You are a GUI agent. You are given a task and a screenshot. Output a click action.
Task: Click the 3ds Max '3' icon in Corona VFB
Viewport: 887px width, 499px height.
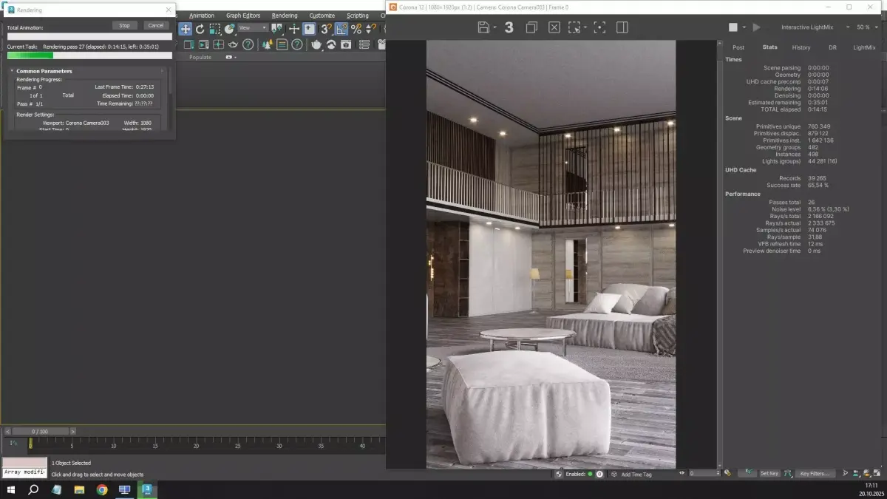click(x=509, y=27)
